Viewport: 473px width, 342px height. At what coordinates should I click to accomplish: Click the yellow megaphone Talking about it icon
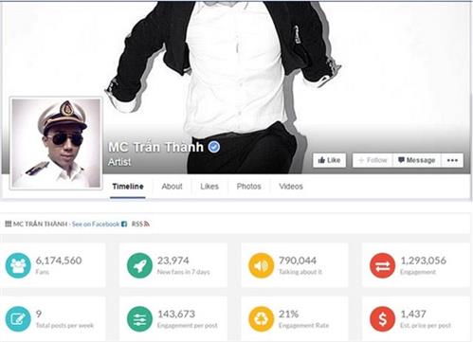pyautogui.click(x=261, y=265)
